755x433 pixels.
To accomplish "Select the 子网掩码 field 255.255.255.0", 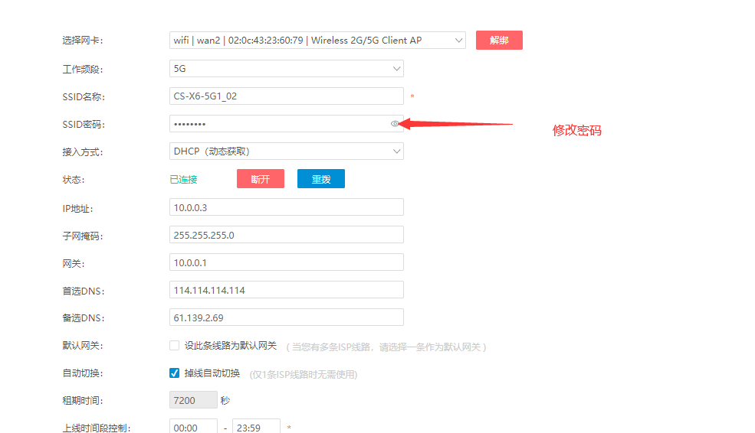I will click(x=287, y=235).
